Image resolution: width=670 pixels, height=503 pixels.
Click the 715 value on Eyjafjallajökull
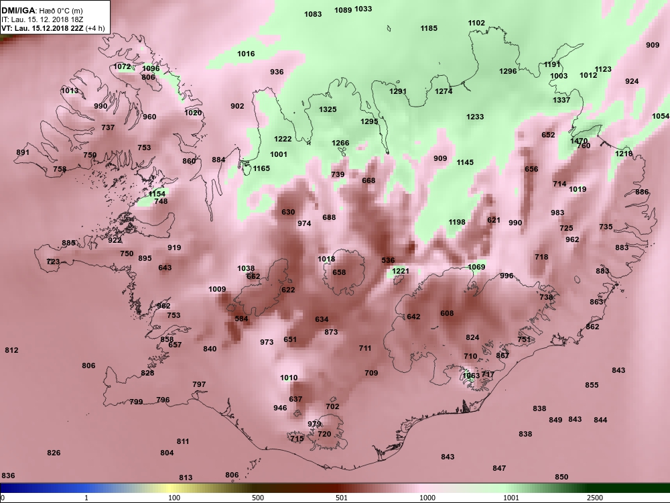tap(297, 439)
